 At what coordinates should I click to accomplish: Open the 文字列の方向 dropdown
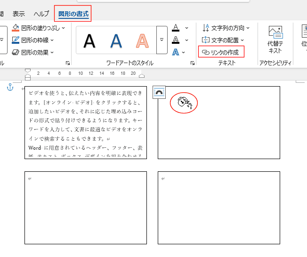(x=226, y=28)
